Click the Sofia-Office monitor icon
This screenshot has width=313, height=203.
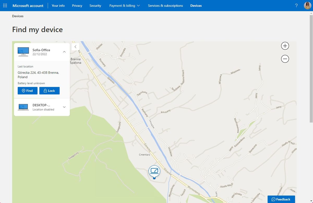click(x=23, y=52)
